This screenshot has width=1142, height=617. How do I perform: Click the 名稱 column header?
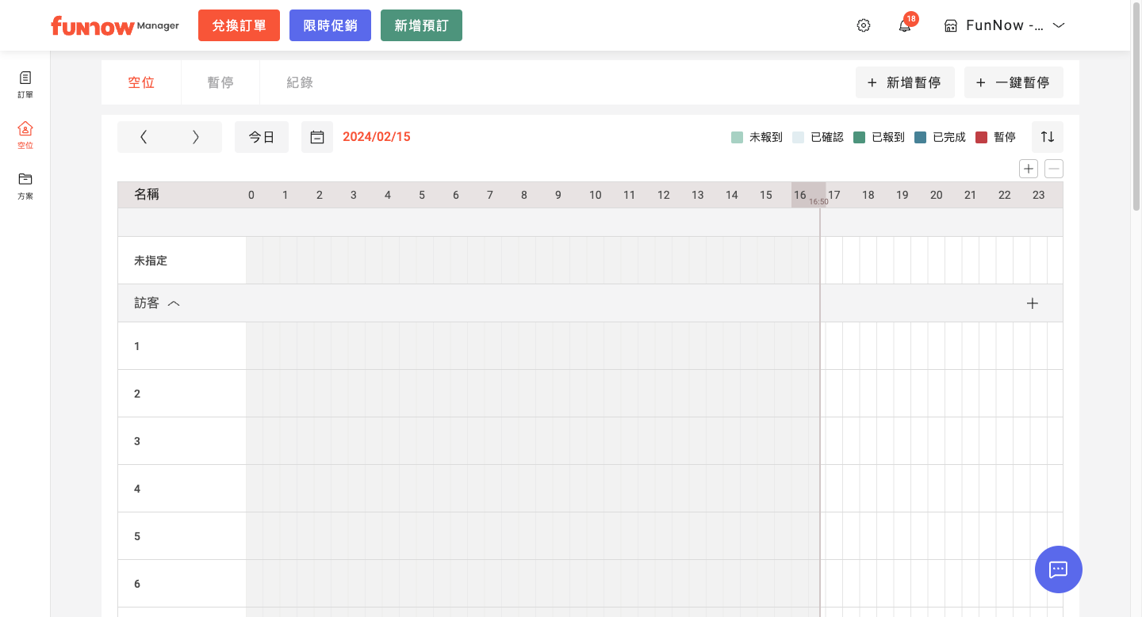pos(147,194)
